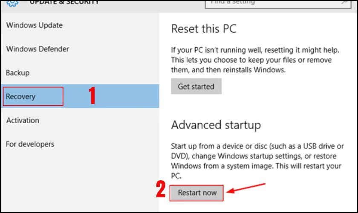This screenshot has height=213, width=358.
Task: Open the Activation settings page
Action: (23, 121)
